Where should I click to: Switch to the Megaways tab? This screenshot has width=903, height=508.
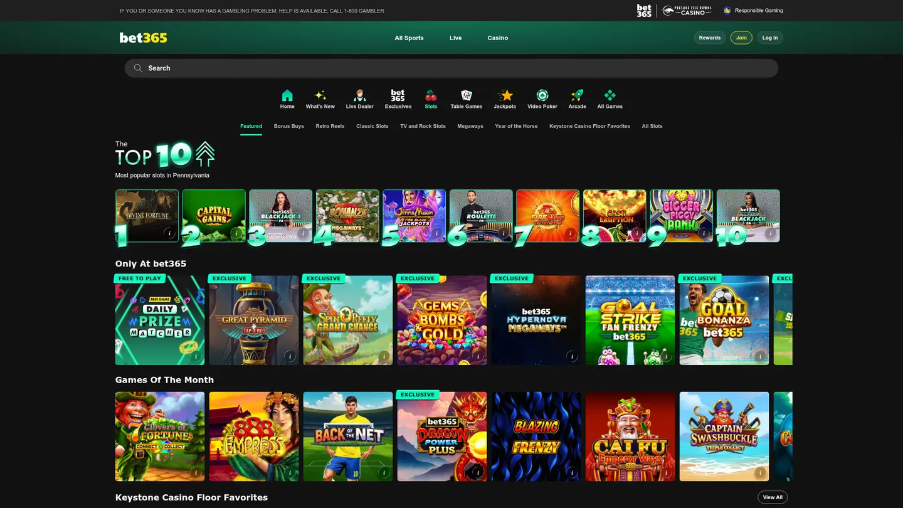(470, 126)
